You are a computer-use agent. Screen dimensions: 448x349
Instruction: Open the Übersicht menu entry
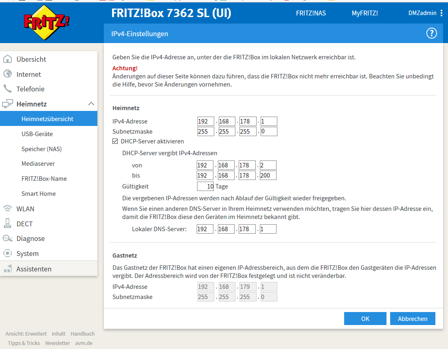[x=31, y=59]
